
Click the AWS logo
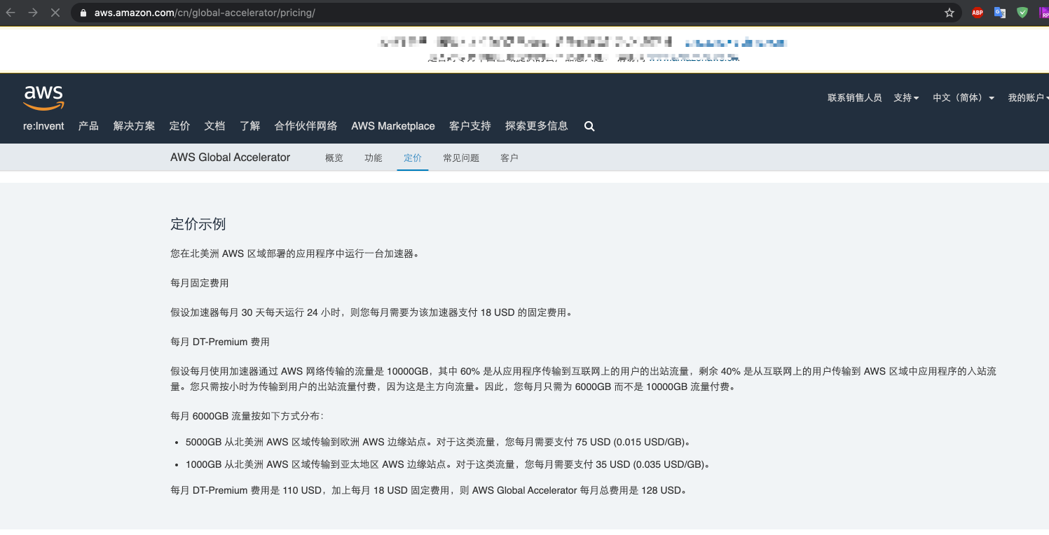44,98
